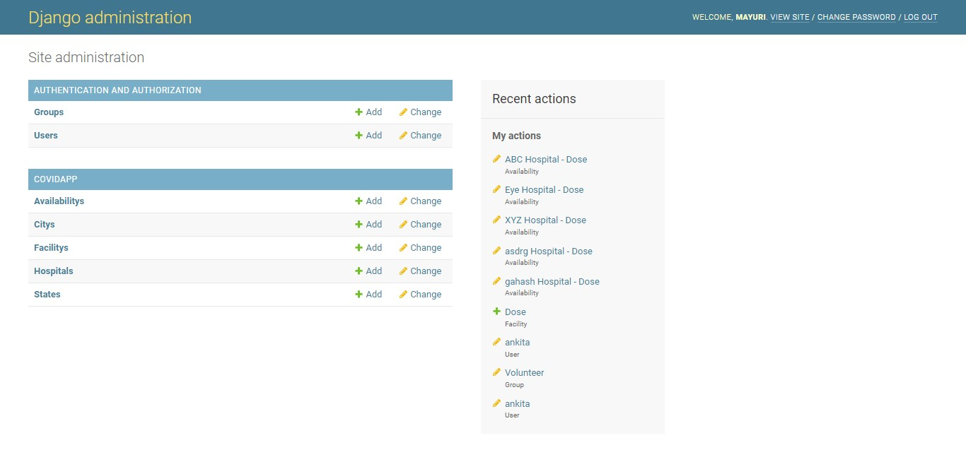This screenshot has width=966, height=462.
Task: Click the plus icon next to Hospitals
Action: tap(358, 271)
